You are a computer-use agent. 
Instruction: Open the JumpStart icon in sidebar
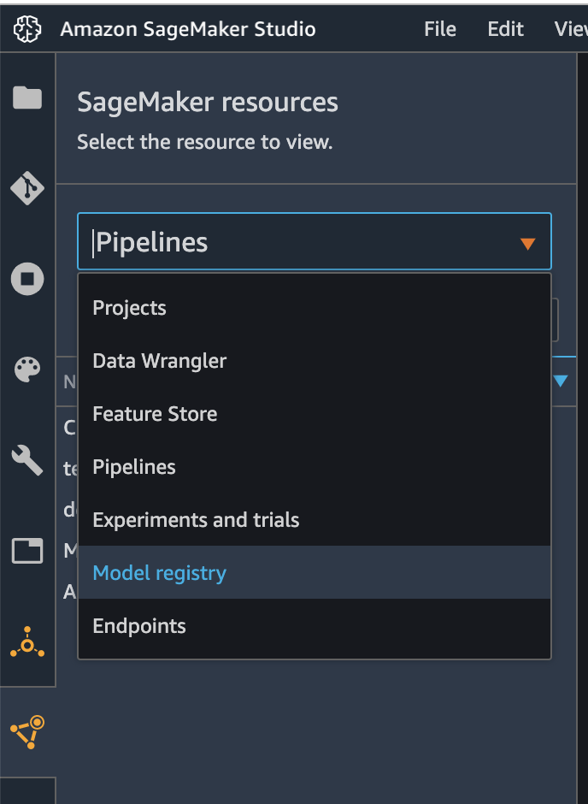[x=27, y=642]
